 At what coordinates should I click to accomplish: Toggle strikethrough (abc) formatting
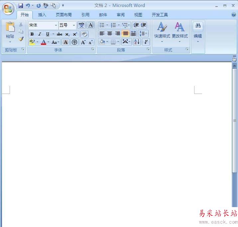[59, 34]
